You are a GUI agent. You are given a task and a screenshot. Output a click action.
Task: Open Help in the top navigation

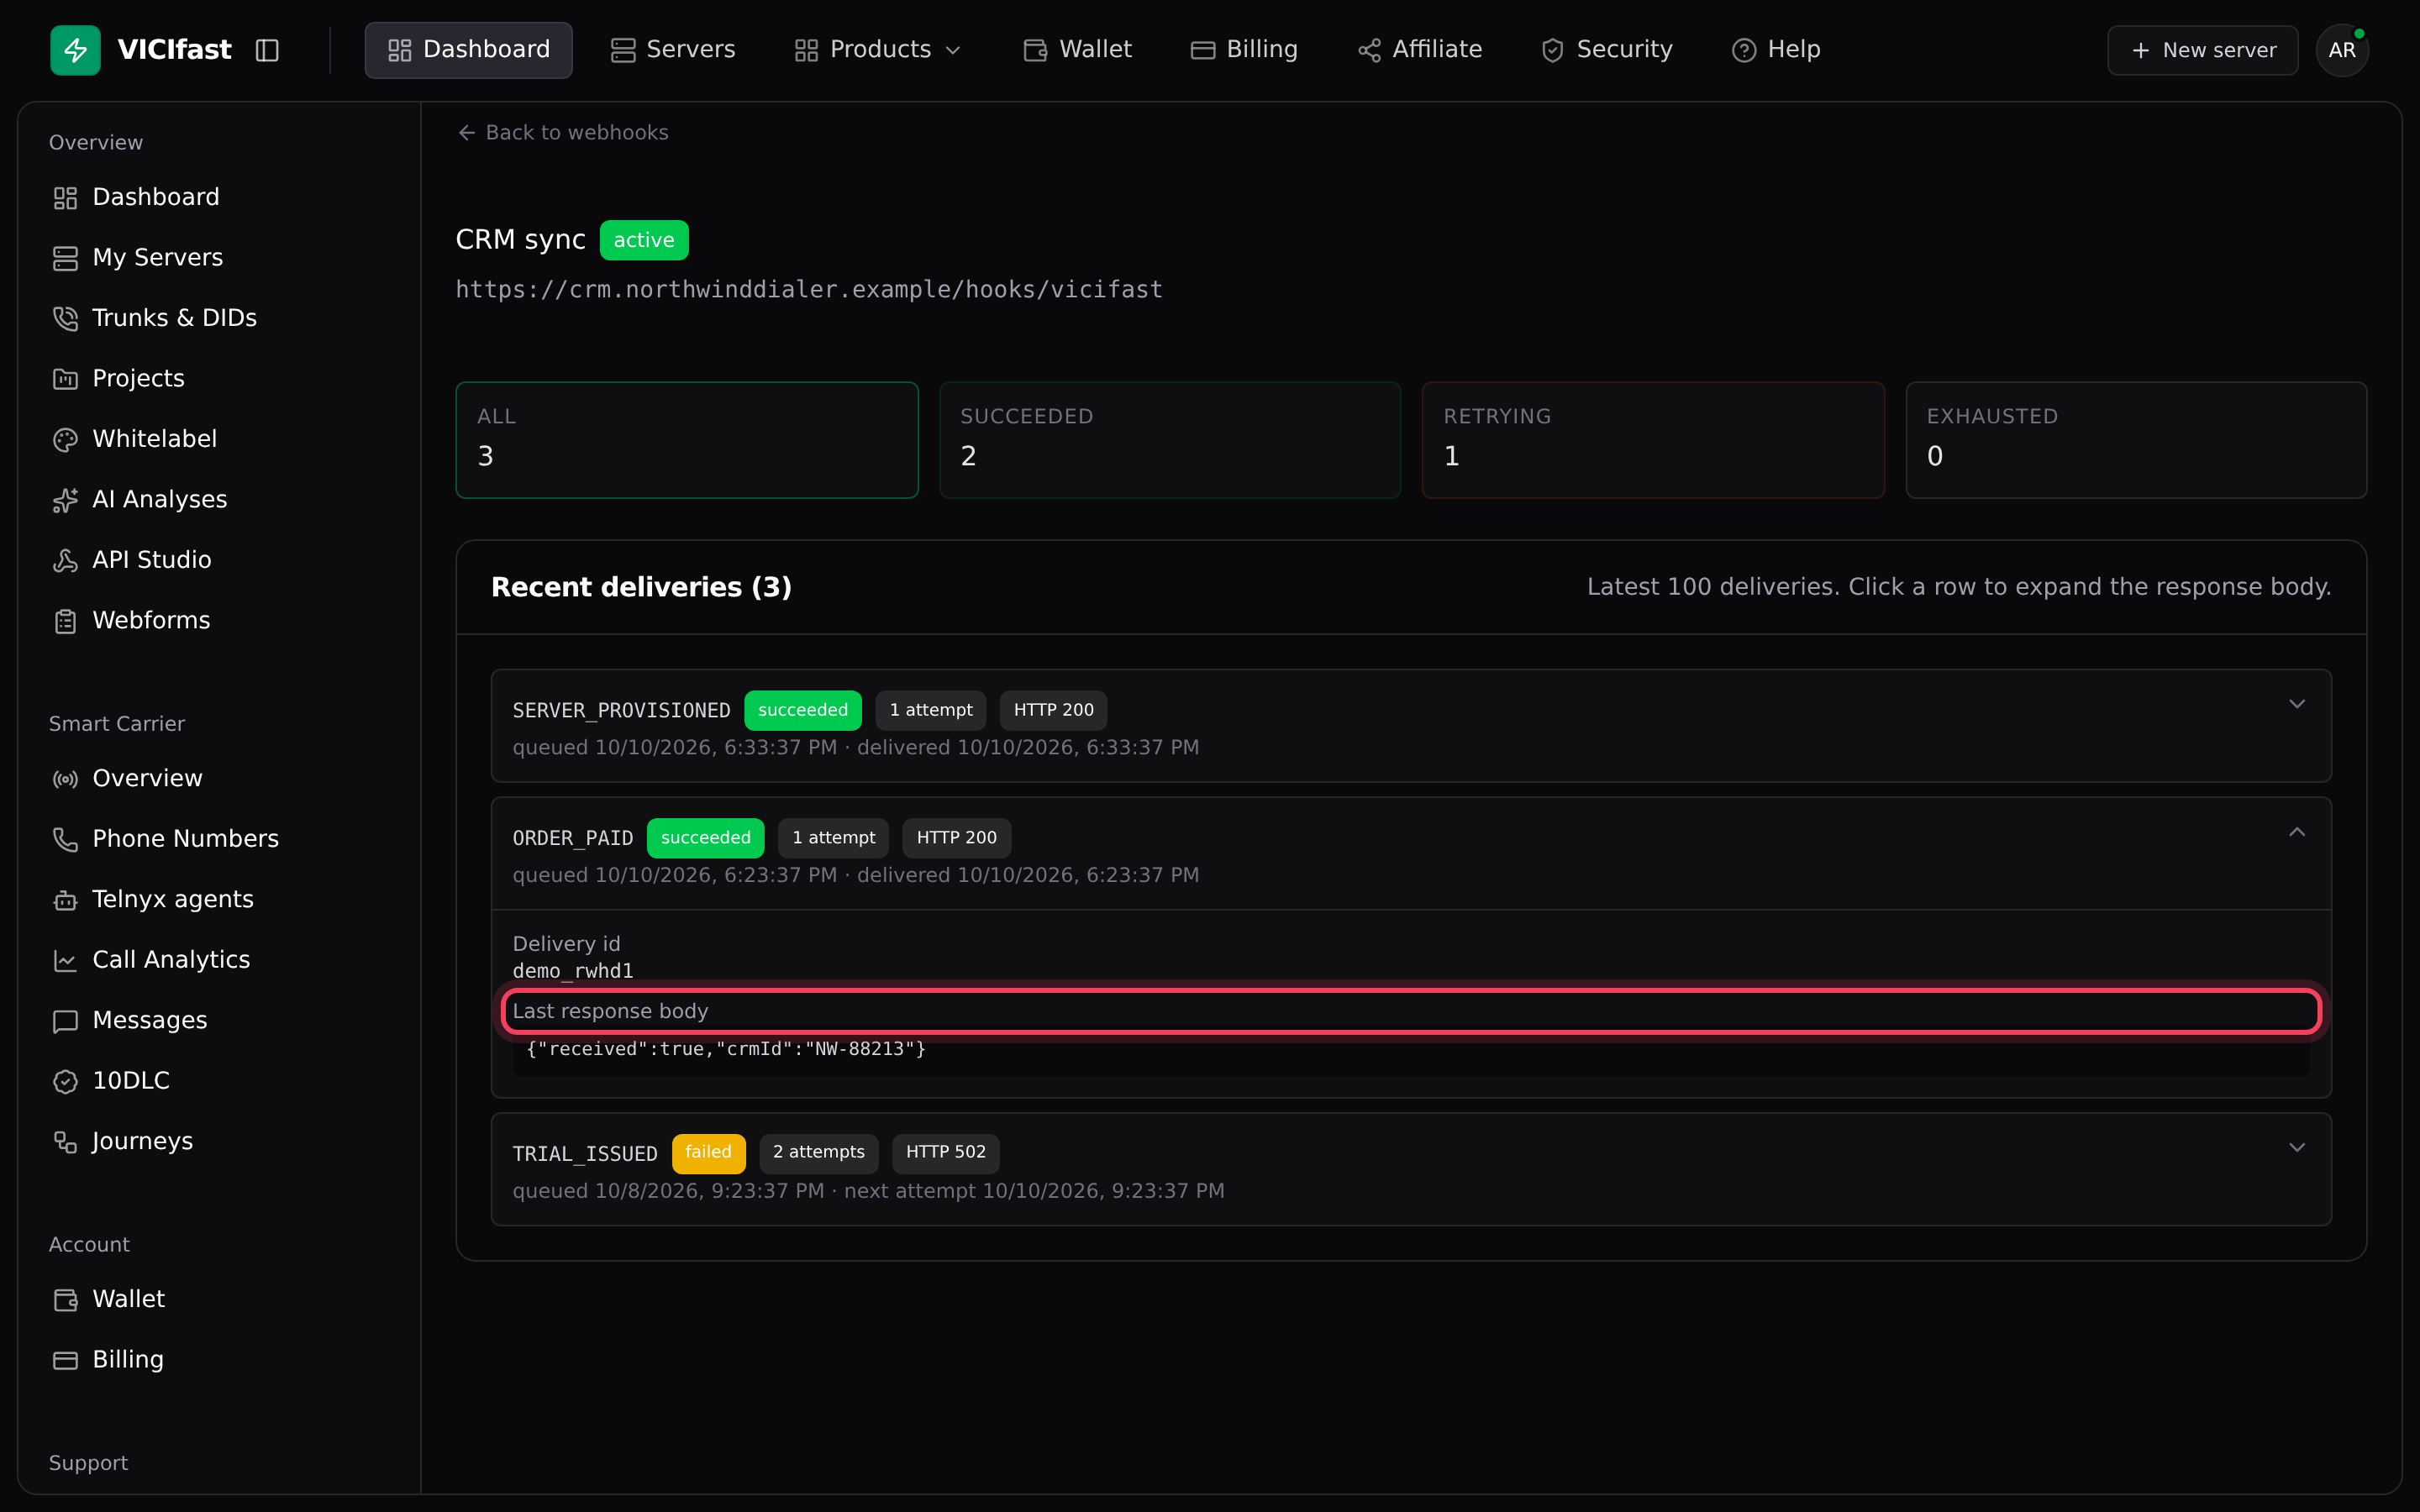[x=1775, y=50]
